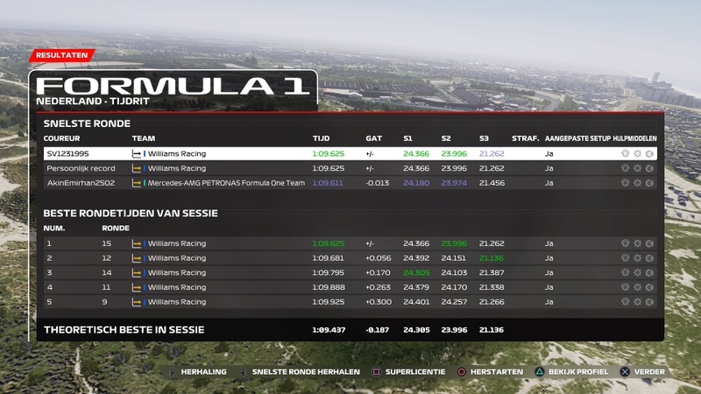The width and height of the screenshot is (701, 394).
Task: Select the SV1231995 driver name
Action: pyautogui.click(x=68, y=154)
